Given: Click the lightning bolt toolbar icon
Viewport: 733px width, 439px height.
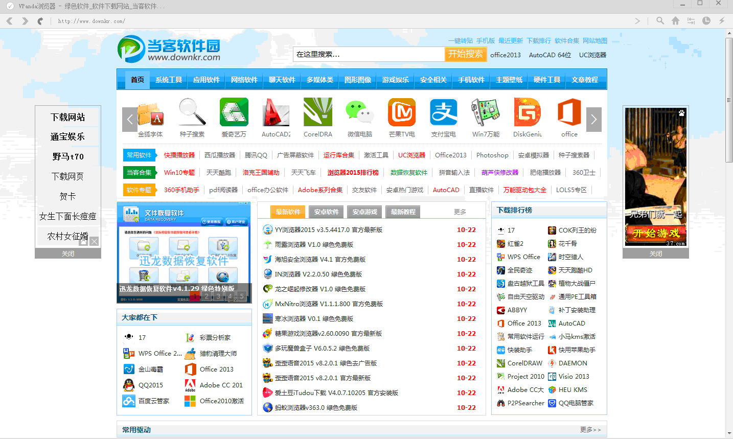Looking at the screenshot, I should [x=721, y=21].
